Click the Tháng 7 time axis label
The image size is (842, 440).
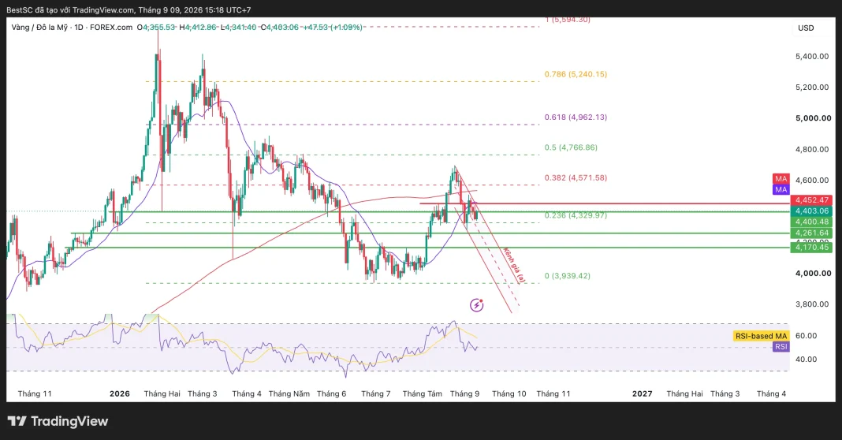click(x=376, y=393)
